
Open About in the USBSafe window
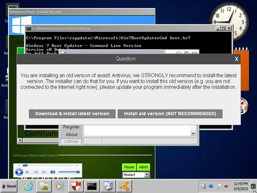coord(71,134)
